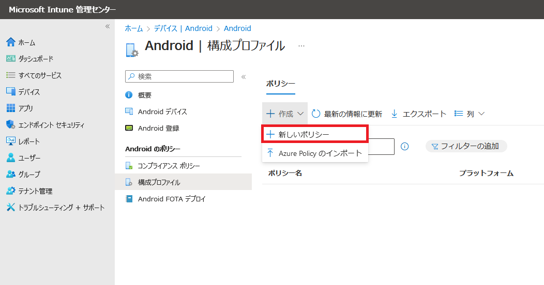The height and width of the screenshot is (285, 544).
Task: Open the ellipsis more options beside title
Action: 301,46
